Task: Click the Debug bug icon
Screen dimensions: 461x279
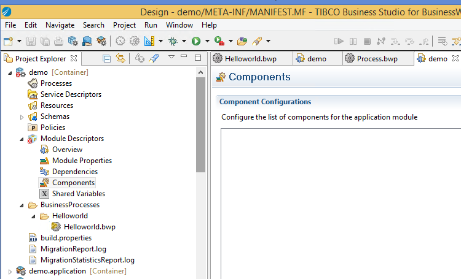Action: (173, 41)
